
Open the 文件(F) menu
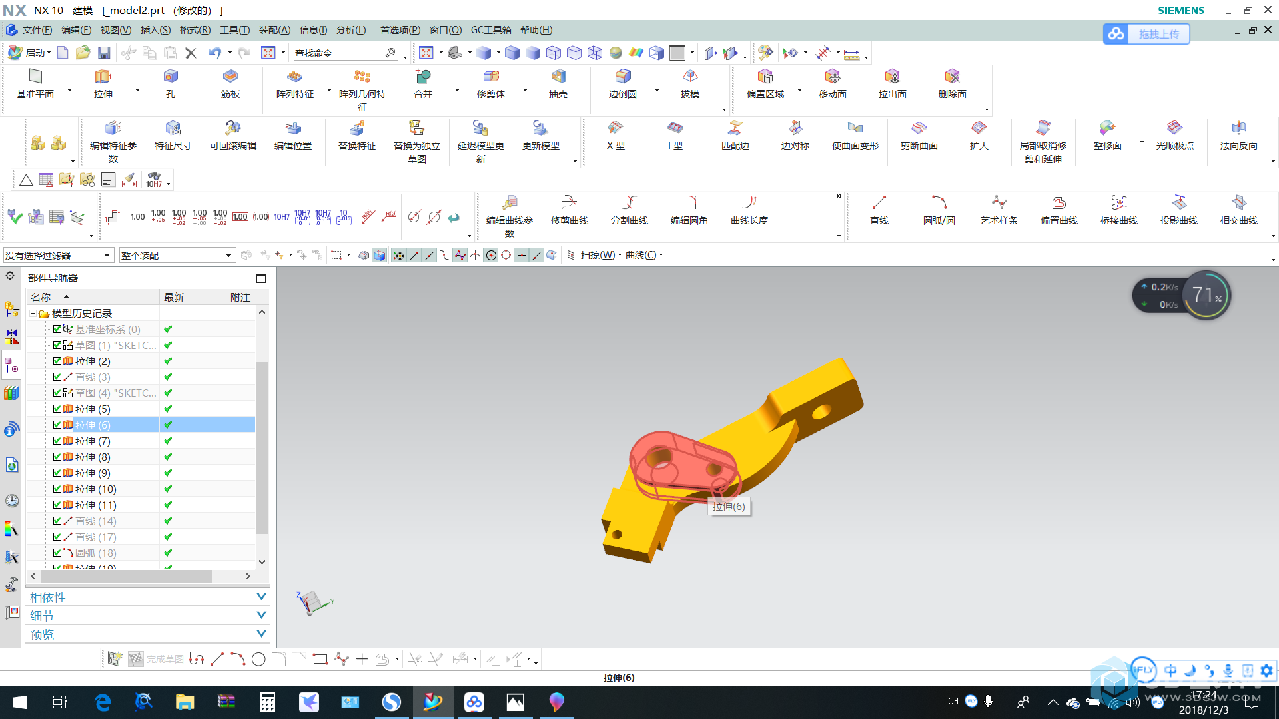click(37, 30)
